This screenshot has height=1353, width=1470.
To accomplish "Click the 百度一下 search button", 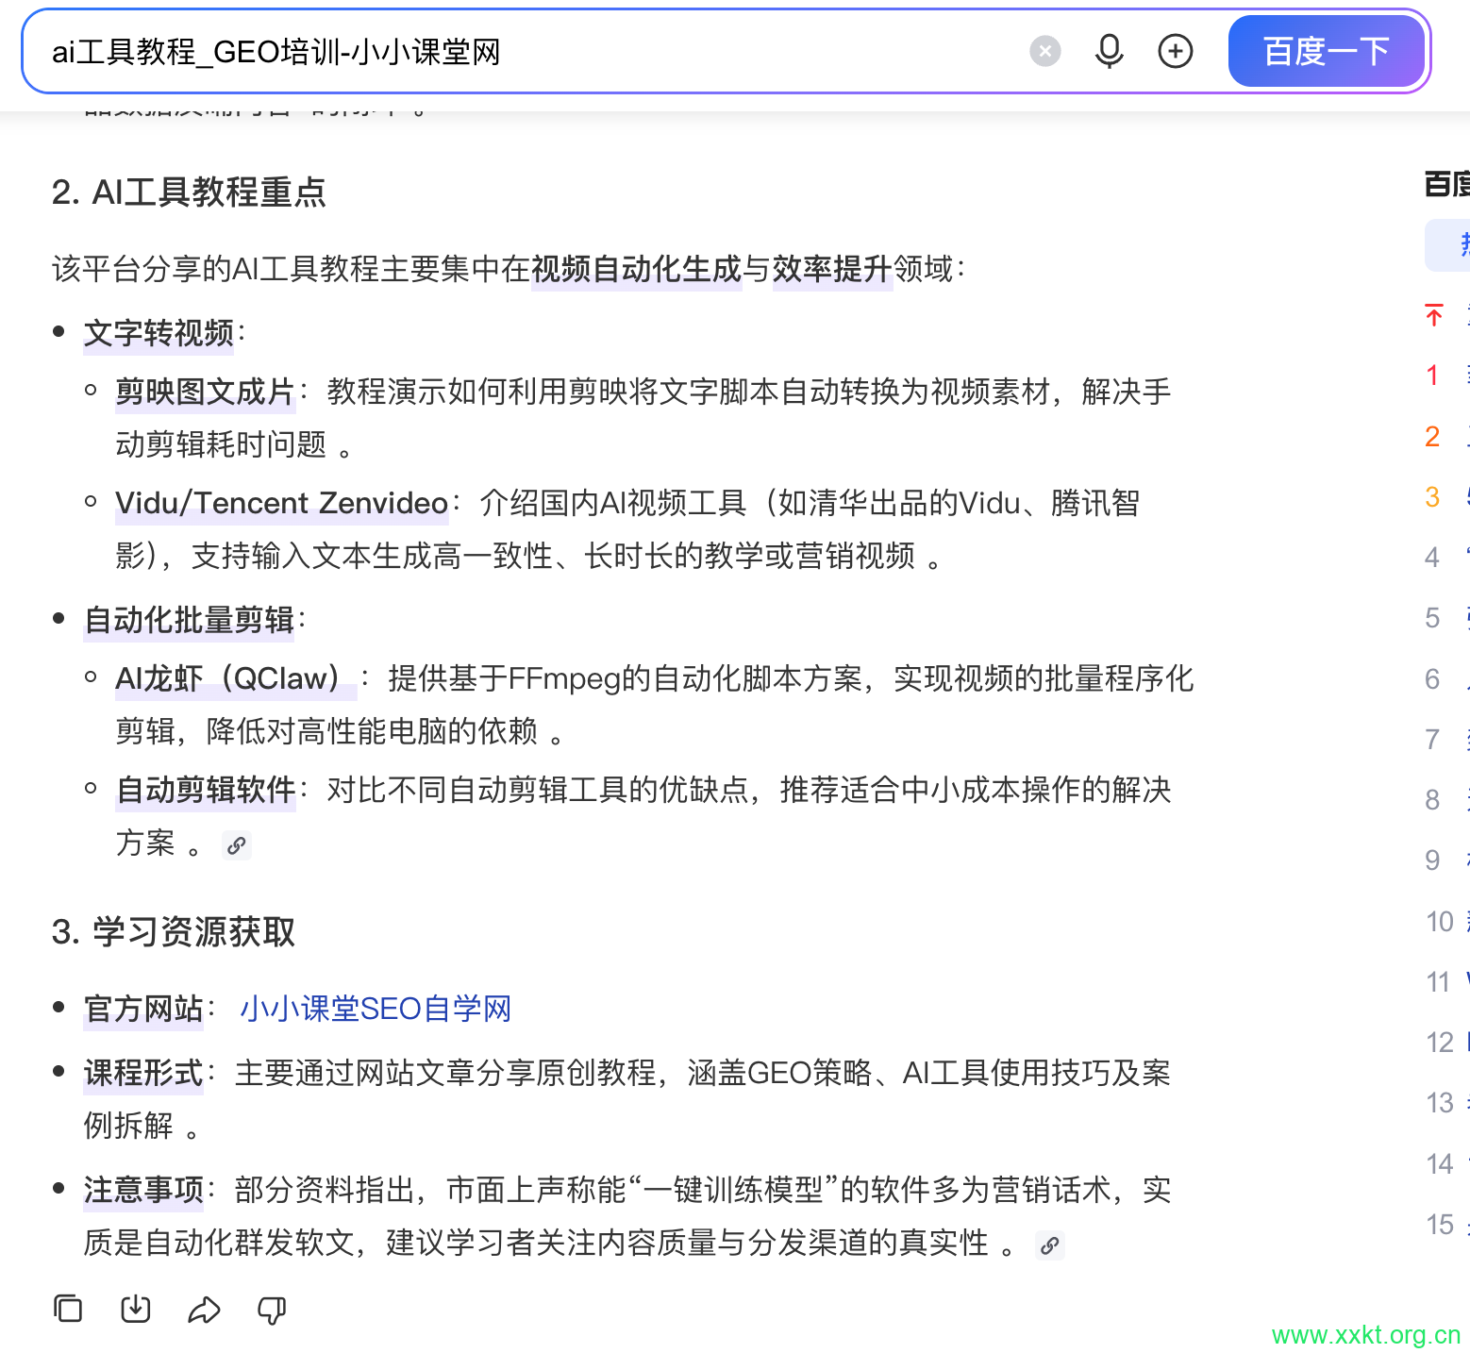I will pos(1326,51).
